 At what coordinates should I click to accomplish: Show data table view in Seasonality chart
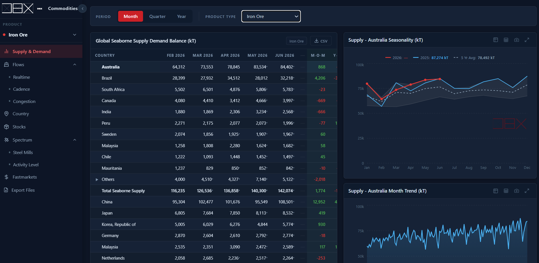pyautogui.click(x=496, y=40)
